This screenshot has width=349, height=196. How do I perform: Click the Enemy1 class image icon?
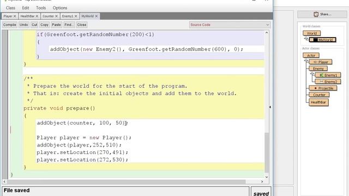[x=321, y=75]
